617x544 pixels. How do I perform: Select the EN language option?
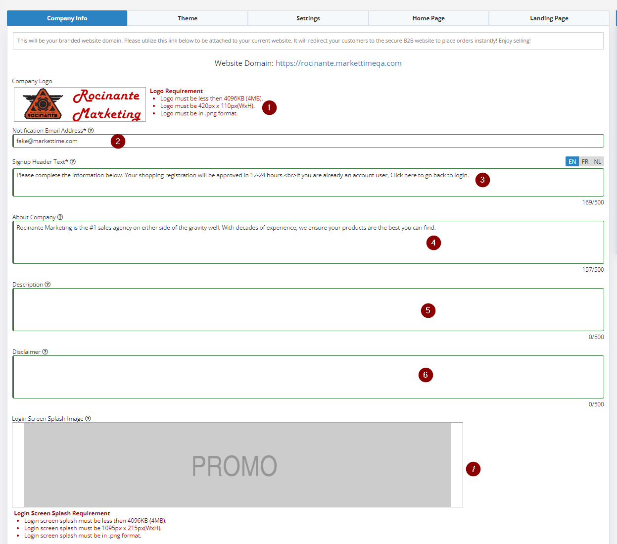[x=572, y=161]
